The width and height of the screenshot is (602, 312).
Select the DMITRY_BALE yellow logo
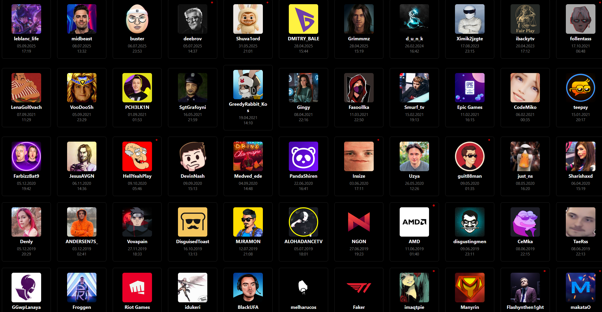[303, 19]
